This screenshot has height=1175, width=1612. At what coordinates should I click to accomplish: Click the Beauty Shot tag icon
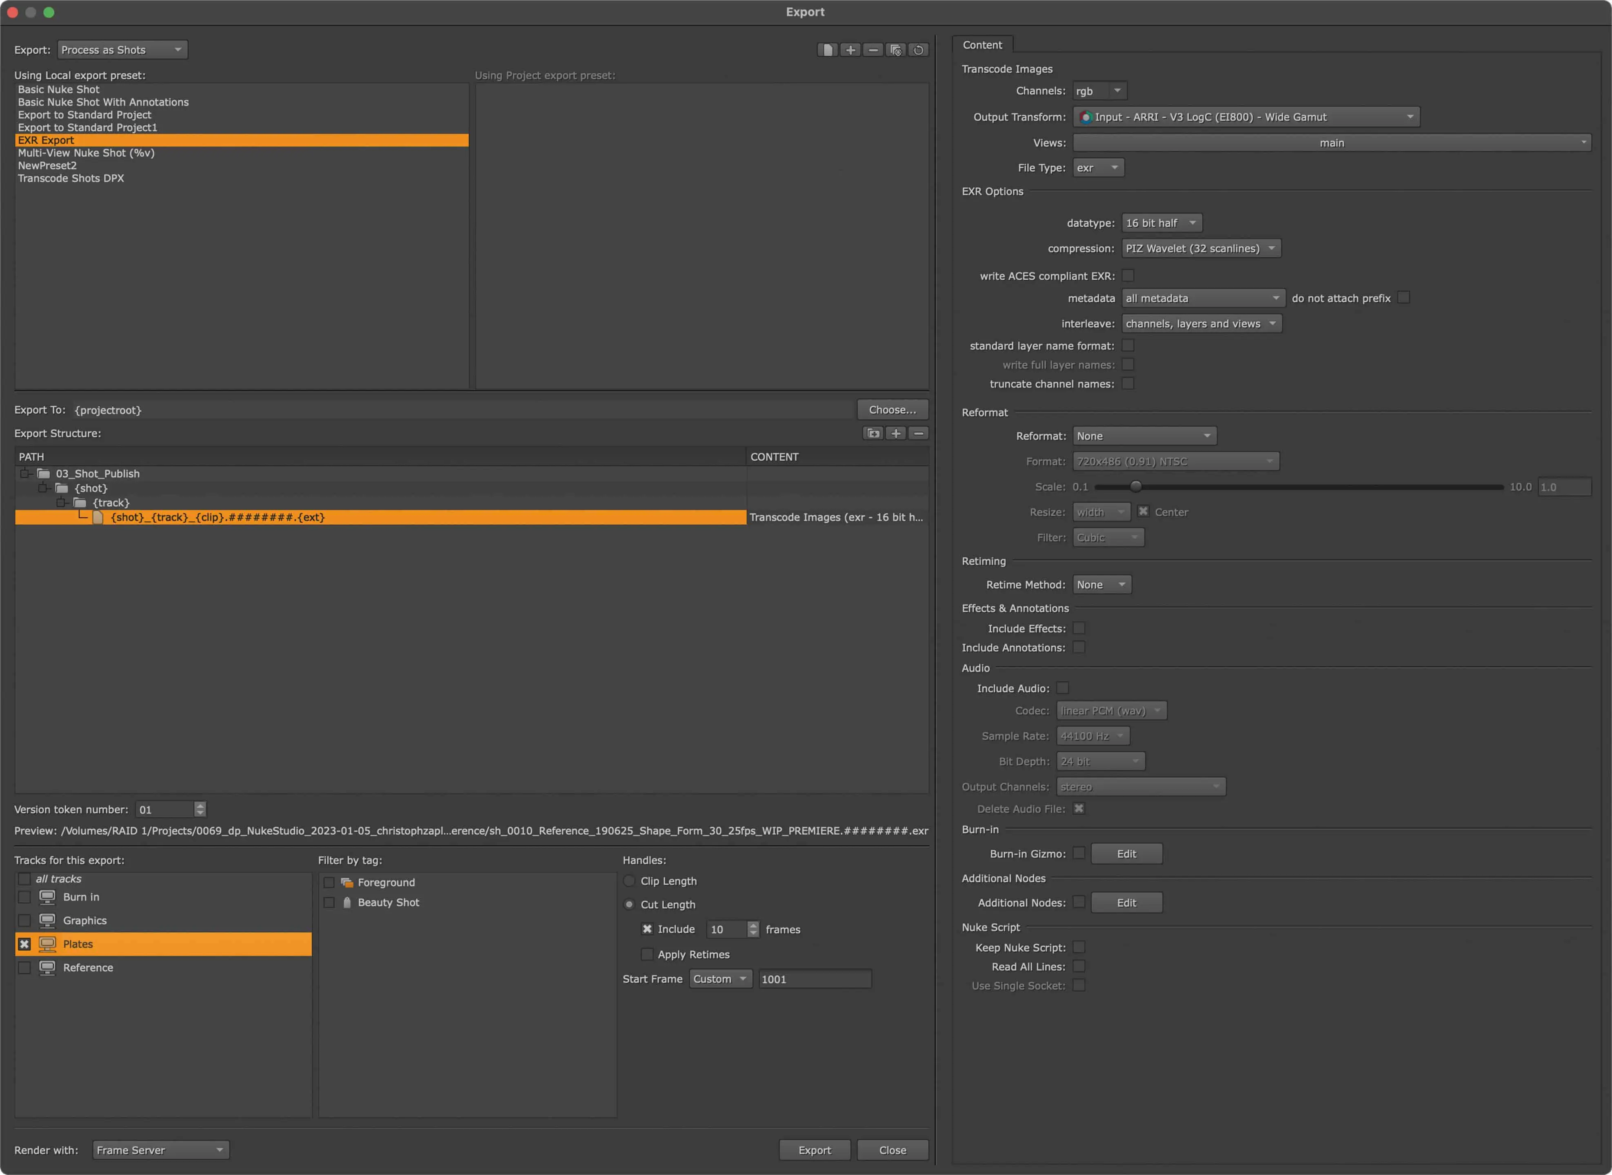[x=347, y=902]
